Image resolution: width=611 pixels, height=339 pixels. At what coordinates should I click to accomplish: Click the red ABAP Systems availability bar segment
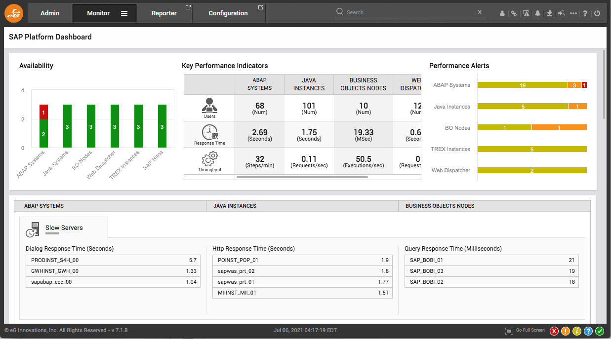(43, 112)
